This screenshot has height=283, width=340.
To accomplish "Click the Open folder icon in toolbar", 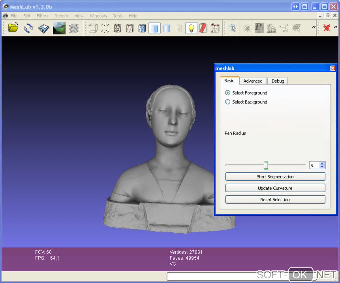I will point(13,28).
